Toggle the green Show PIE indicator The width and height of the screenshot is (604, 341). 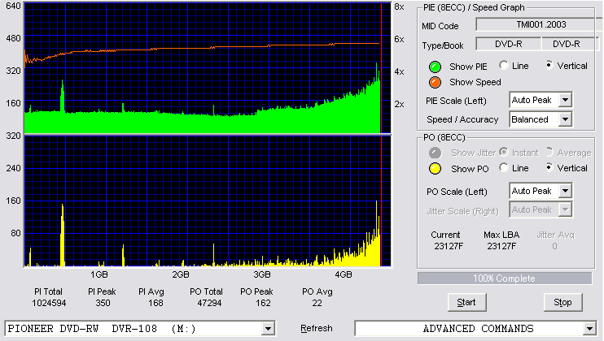(435, 67)
